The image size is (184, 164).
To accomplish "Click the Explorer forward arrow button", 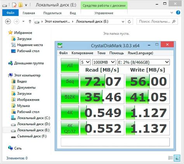I will 16,21.
